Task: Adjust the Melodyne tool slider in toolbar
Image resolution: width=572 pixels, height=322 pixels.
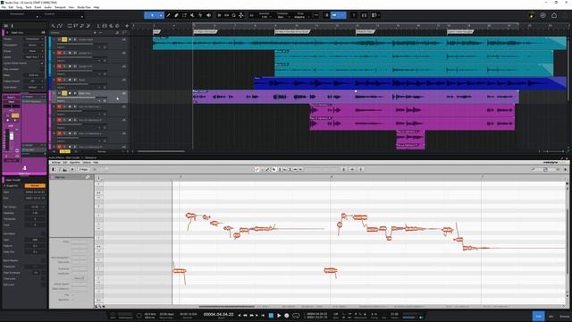Action: click(x=322, y=169)
